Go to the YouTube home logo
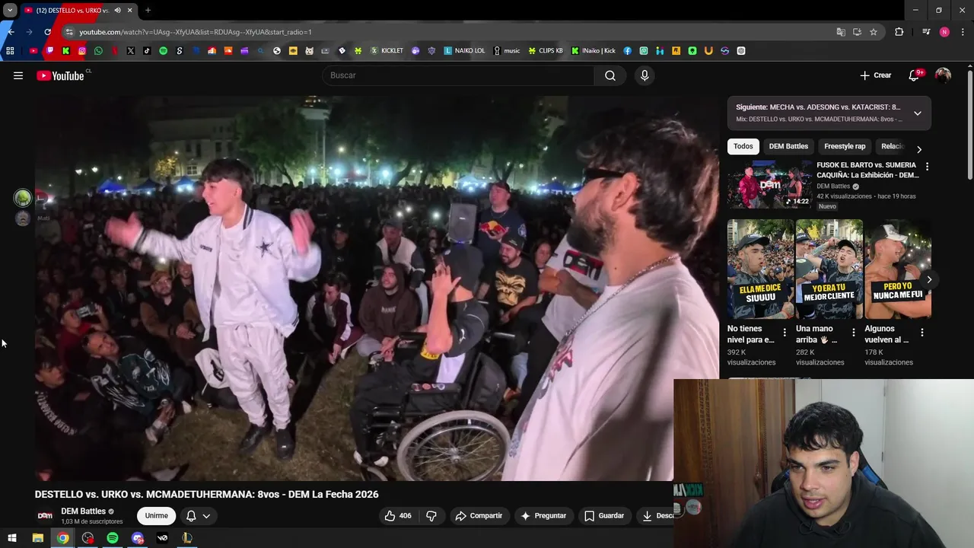The width and height of the screenshot is (974, 548). [60, 75]
